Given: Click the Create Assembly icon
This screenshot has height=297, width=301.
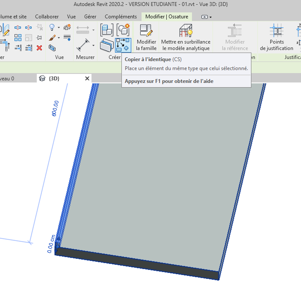Looking at the screenshot, I should tap(107, 30).
